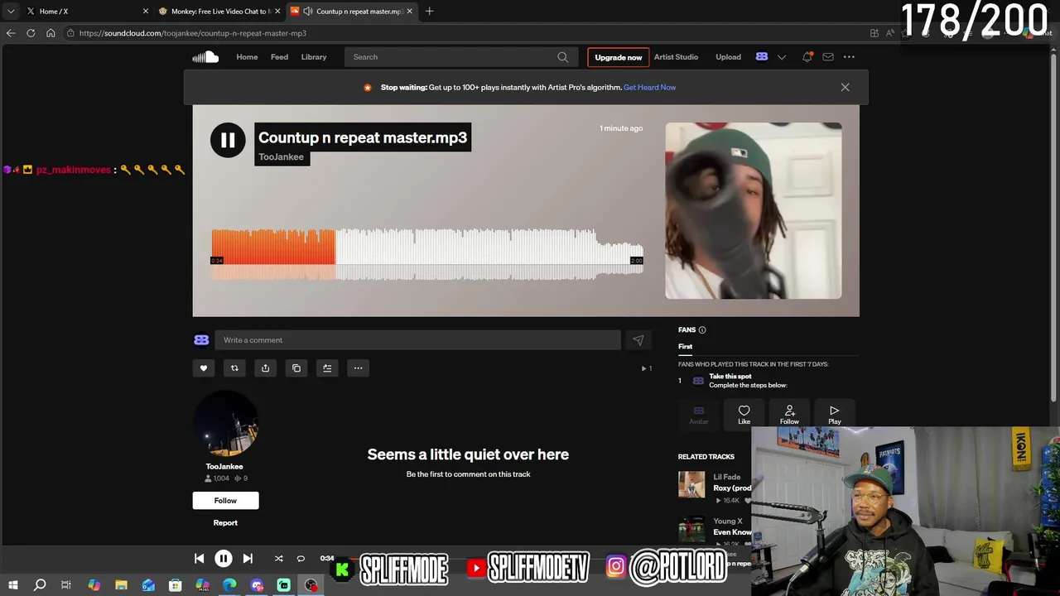Click the browser address bar URL
Viewport: 1060px width, 596px height.
(x=193, y=33)
